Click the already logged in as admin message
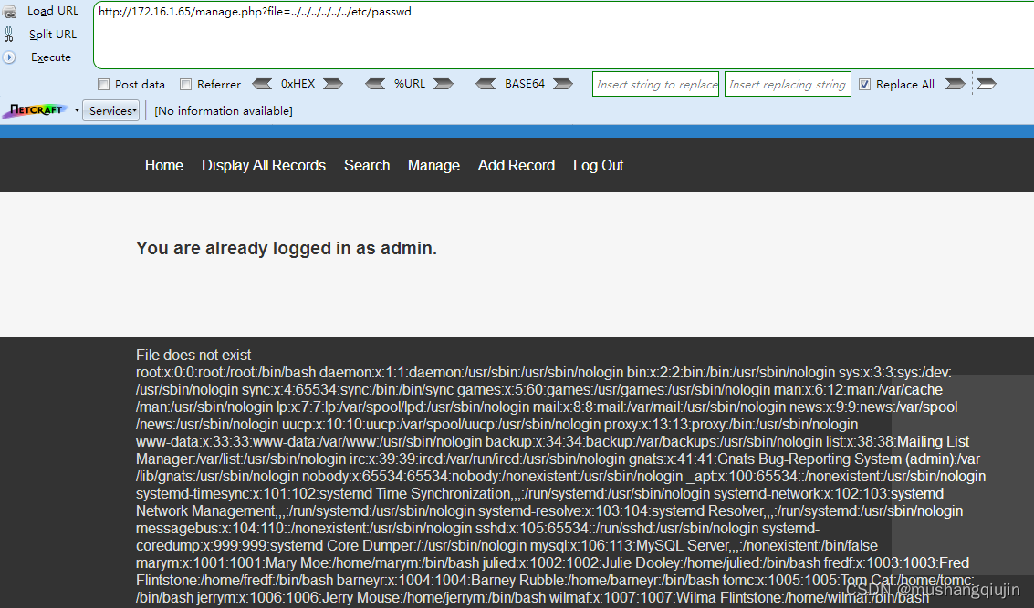The width and height of the screenshot is (1034, 608). [x=287, y=248]
